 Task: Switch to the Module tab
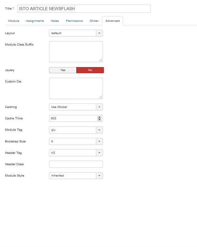pos(14,21)
